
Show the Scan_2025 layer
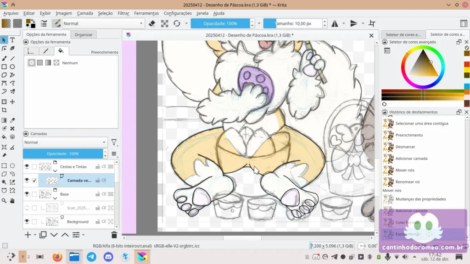pos(27,208)
